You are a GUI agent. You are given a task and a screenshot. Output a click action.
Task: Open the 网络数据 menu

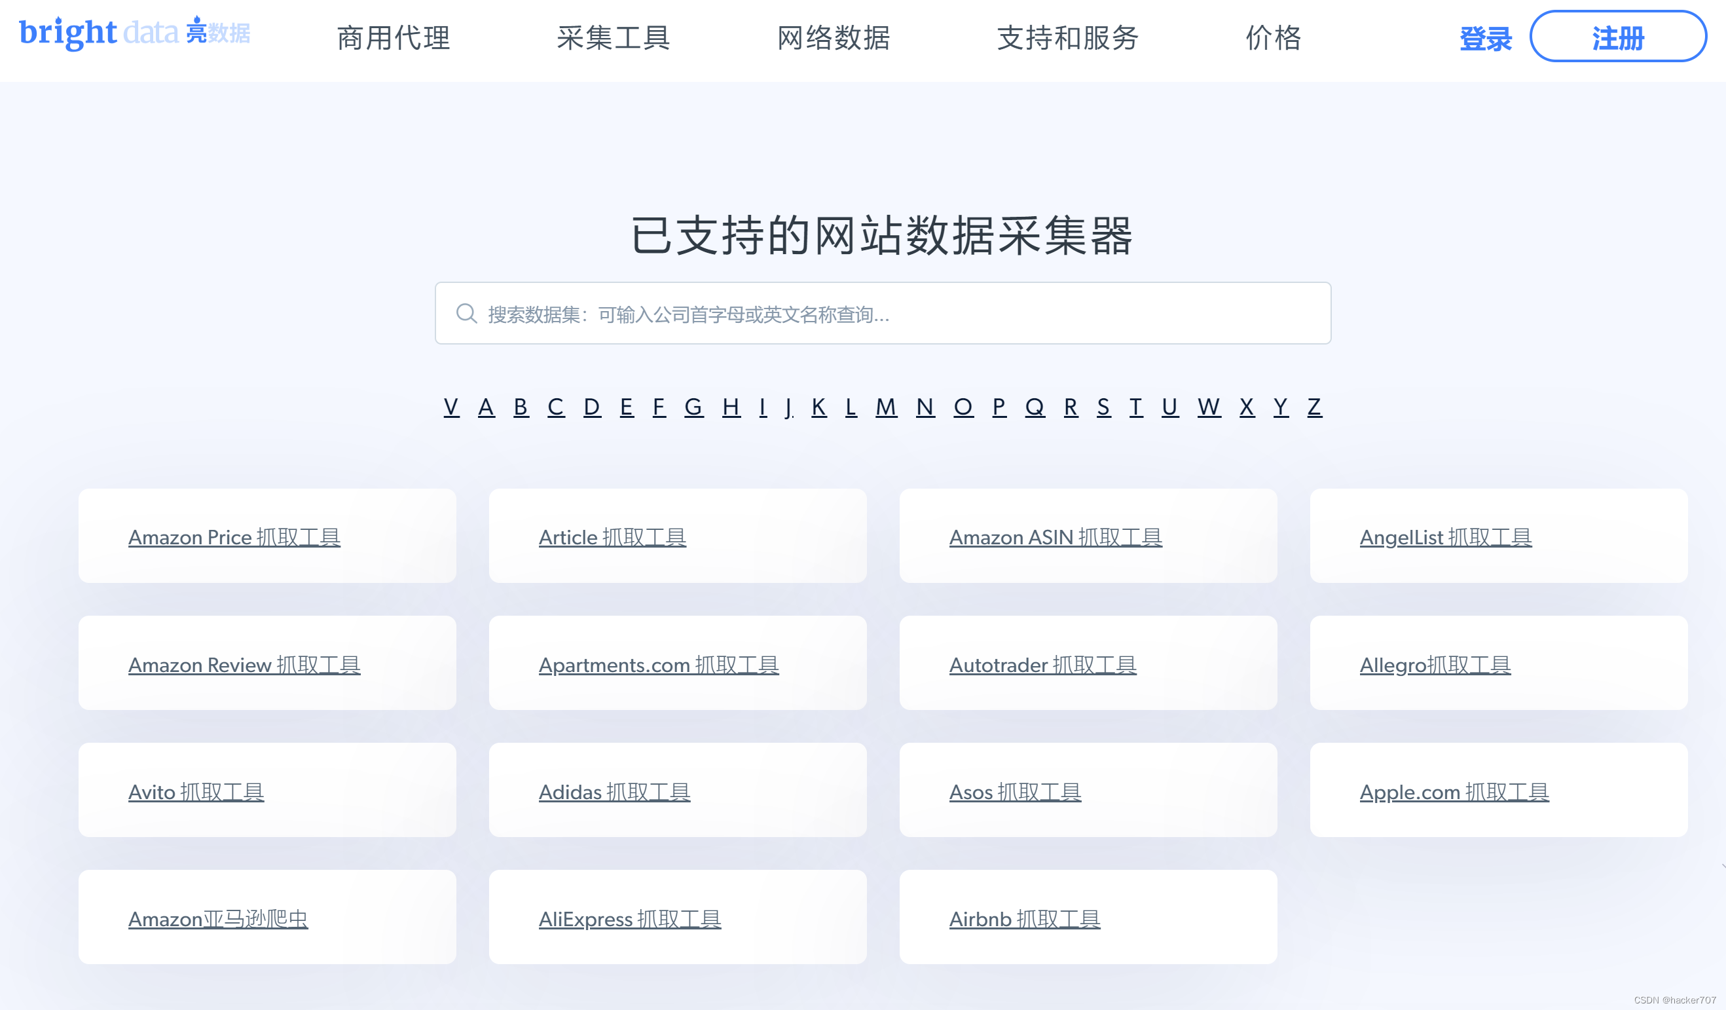(x=834, y=38)
